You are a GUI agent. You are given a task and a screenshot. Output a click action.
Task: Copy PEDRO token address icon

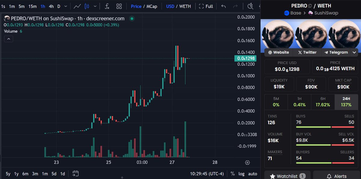[x=310, y=6]
